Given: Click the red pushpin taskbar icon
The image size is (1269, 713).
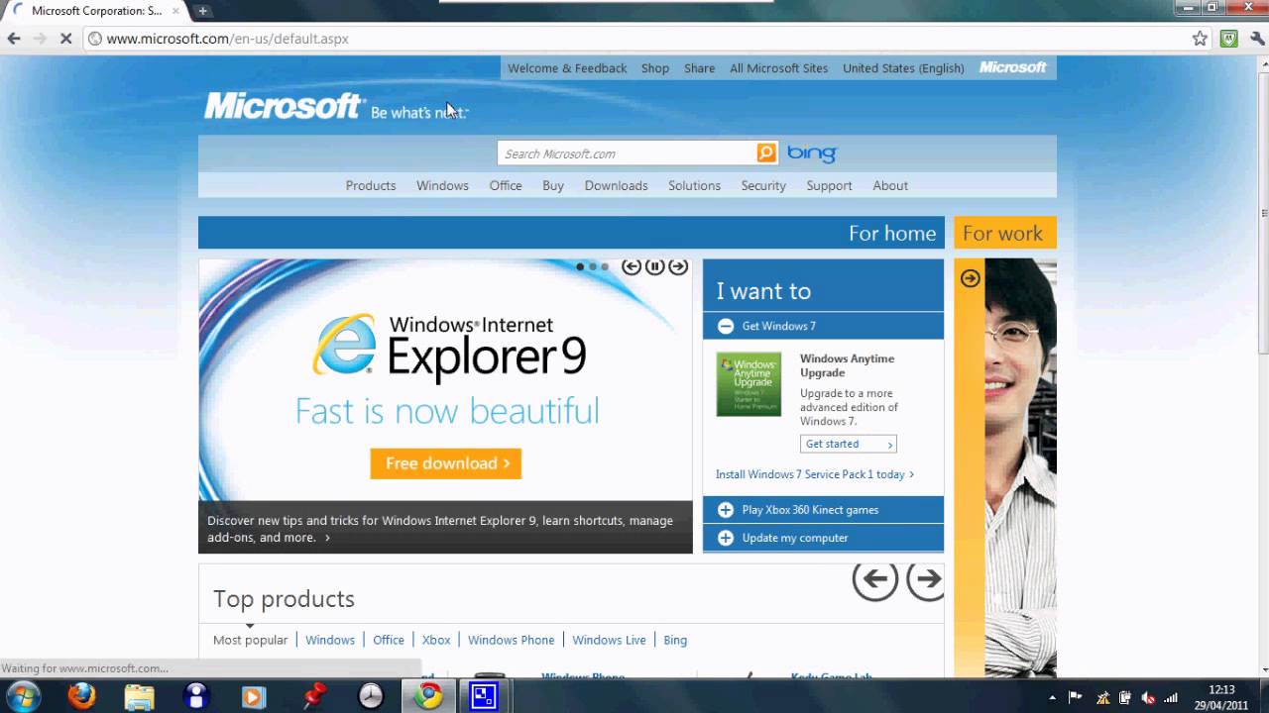Looking at the screenshot, I should [x=315, y=696].
